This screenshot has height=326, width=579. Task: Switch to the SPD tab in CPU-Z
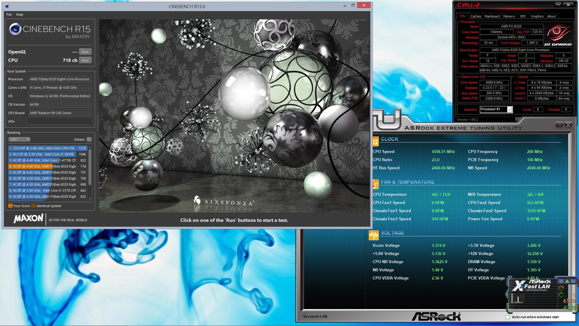[x=523, y=16]
